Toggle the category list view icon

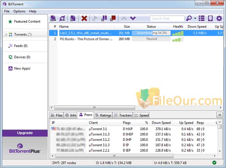202,18
